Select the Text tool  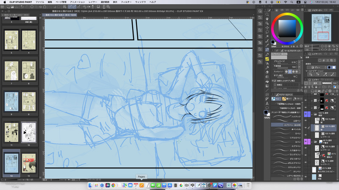[x=267, y=103]
